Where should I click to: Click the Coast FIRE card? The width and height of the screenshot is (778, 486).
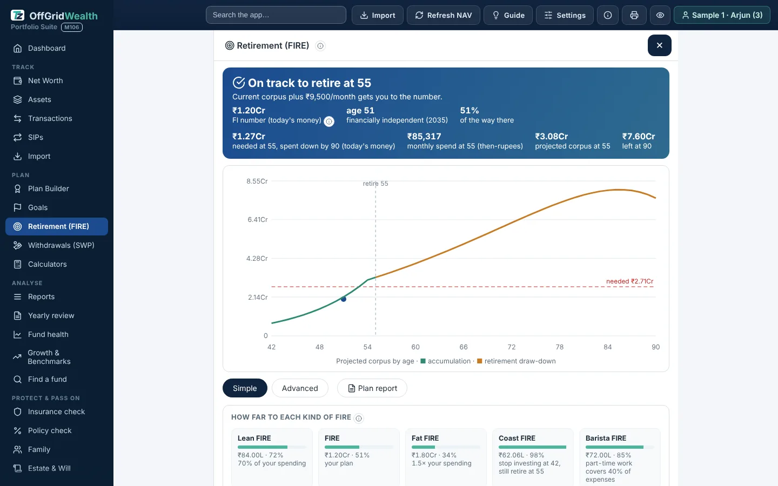coord(533,457)
